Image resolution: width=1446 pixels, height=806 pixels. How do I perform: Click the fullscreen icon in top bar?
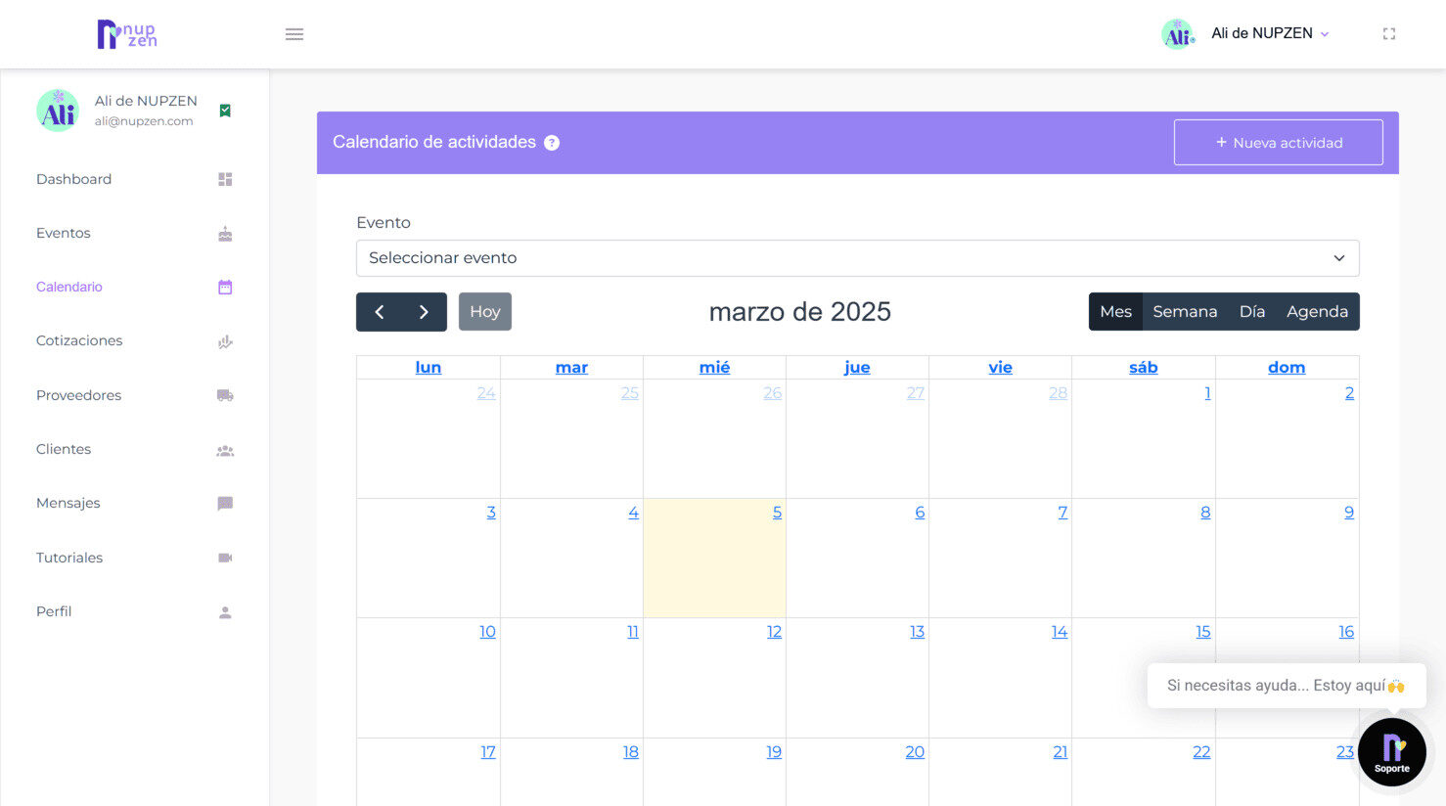(1388, 34)
